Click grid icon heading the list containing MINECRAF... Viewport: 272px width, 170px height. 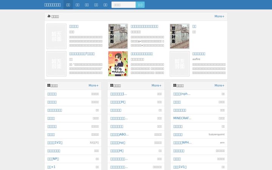click(175, 85)
